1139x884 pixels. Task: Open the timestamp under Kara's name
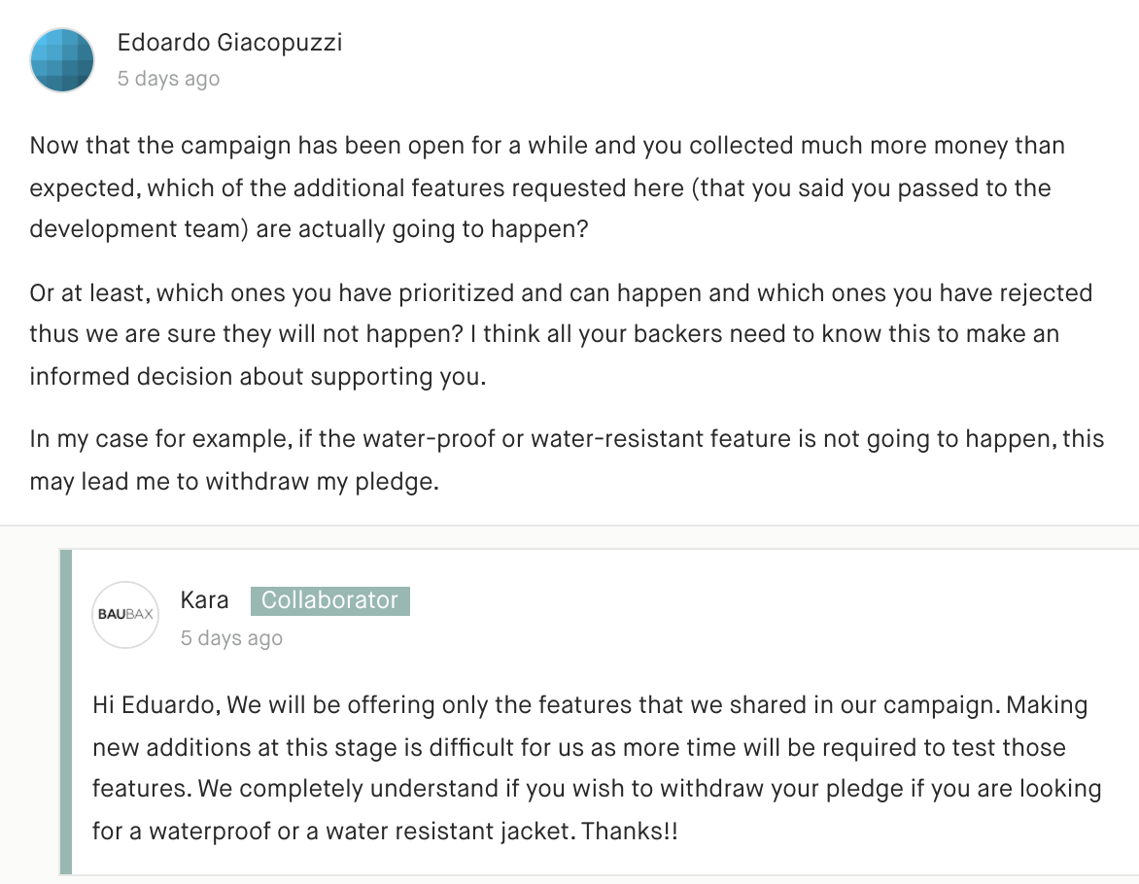click(x=231, y=638)
